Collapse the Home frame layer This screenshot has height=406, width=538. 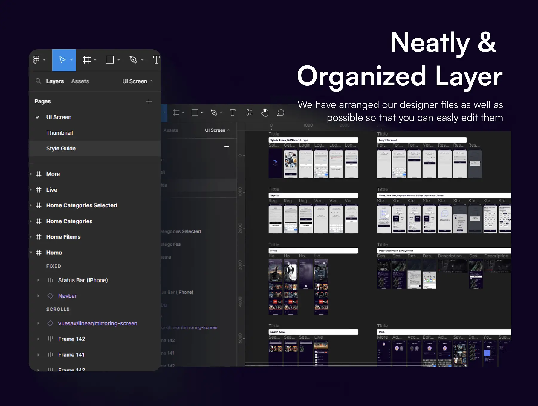click(x=30, y=253)
